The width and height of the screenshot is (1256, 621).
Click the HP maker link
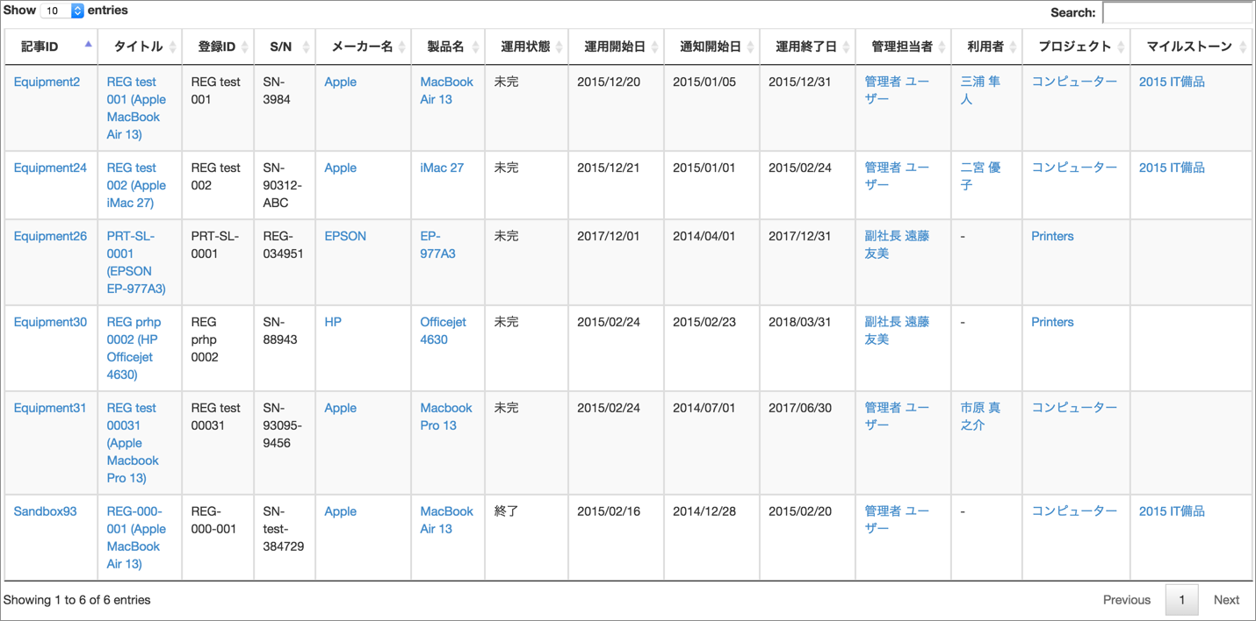tap(333, 322)
